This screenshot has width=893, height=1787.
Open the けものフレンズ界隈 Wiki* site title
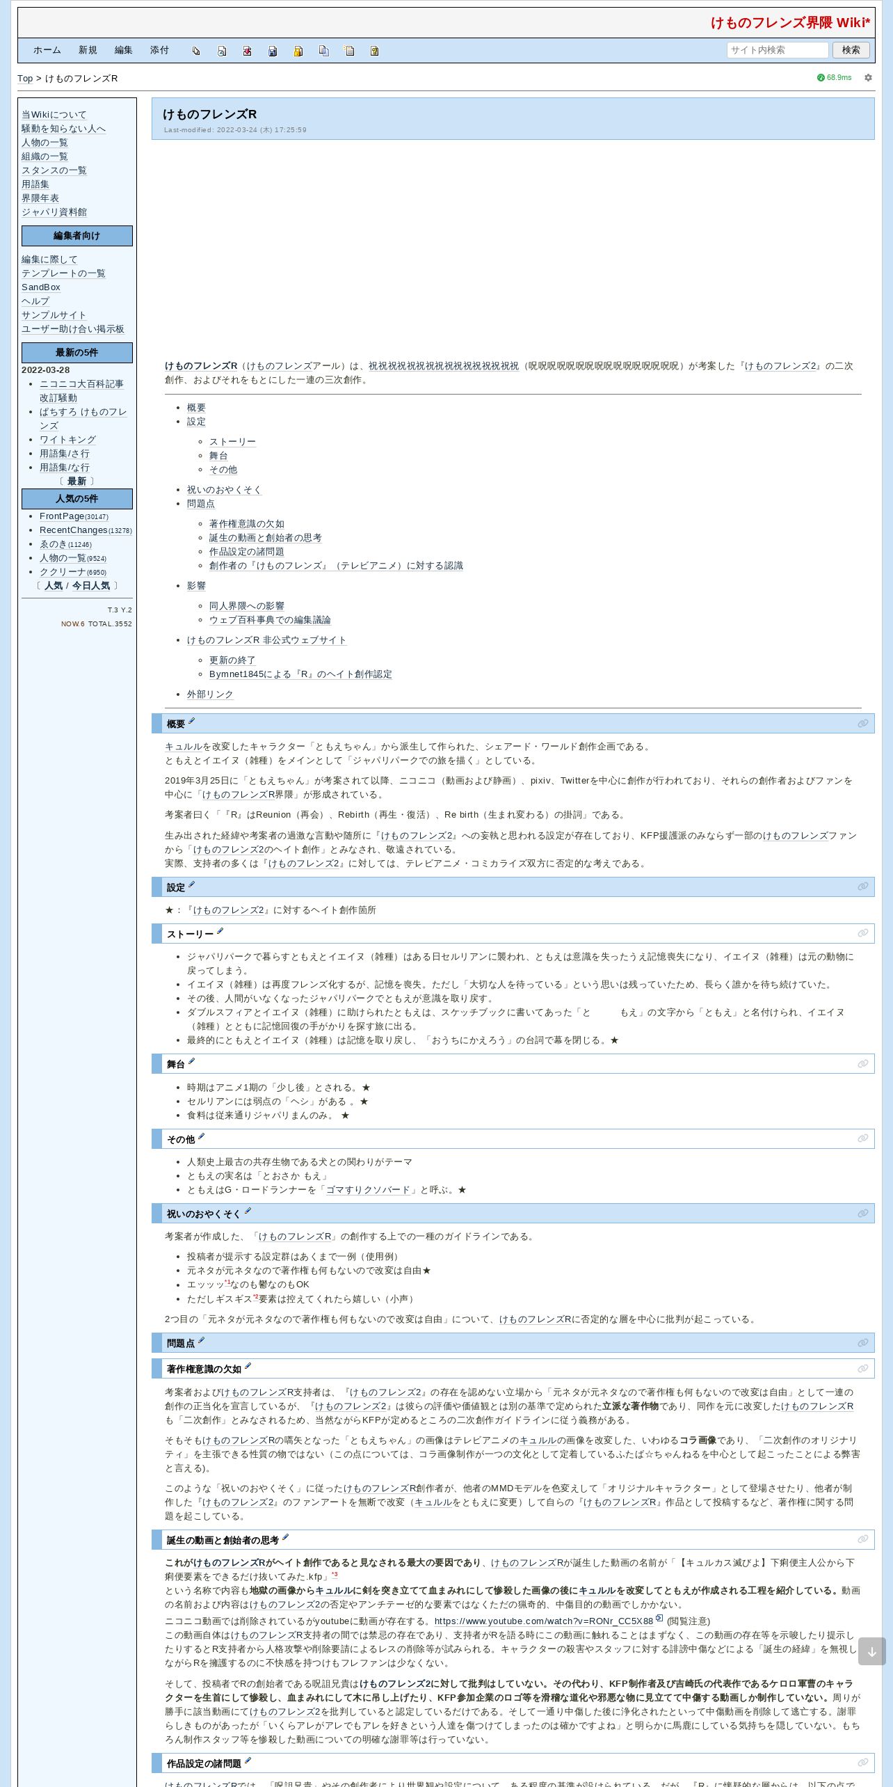[790, 23]
